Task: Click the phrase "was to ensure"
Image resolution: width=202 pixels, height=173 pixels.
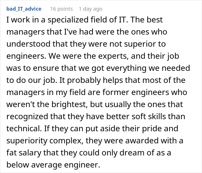Action: click(33, 68)
